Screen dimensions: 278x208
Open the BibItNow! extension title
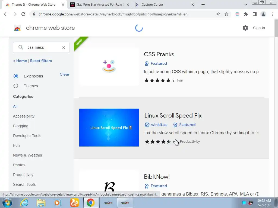(x=157, y=177)
